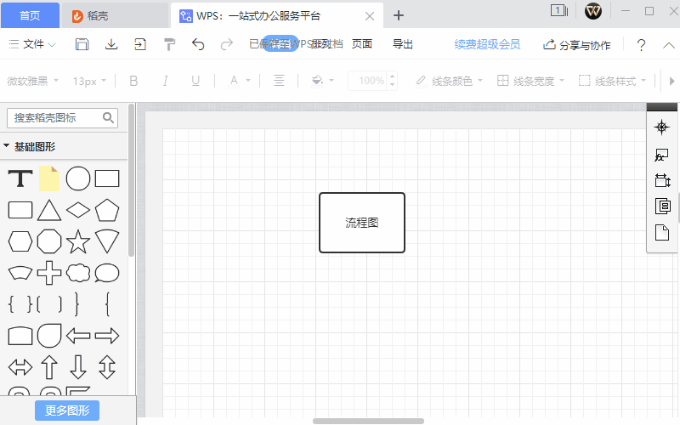Select the Text shape tool
Image resolution: width=680 pixels, height=425 pixels.
[x=20, y=178]
